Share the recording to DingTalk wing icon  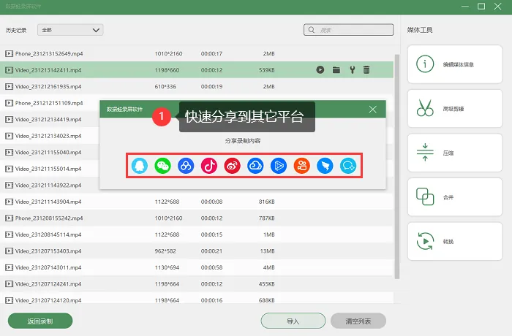pyautogui.click(x=325, y=166)
